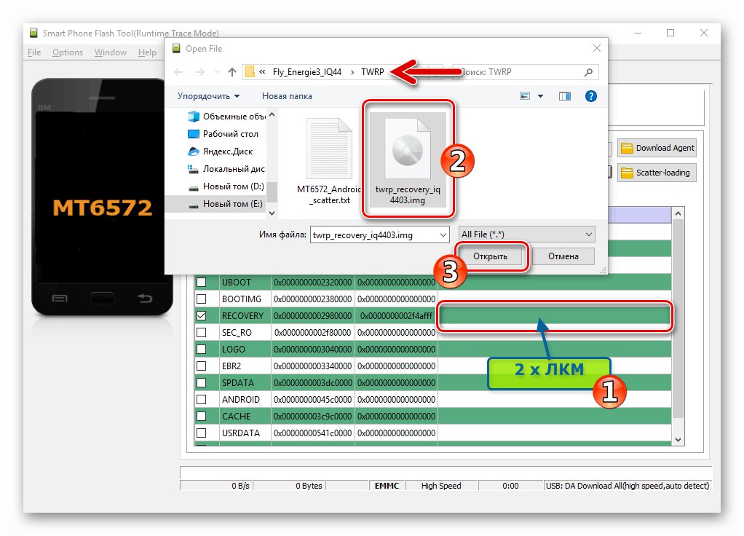Open the Window menu
The image size is (744, 536).
click(x=110, y=52)
